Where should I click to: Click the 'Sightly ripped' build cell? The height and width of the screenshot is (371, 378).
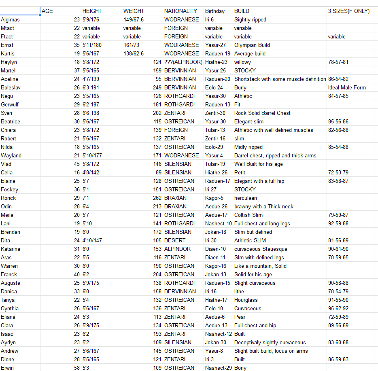coord(280,19)
